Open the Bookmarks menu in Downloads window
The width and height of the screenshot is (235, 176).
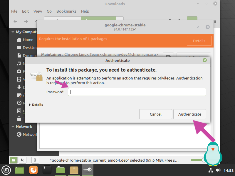coord(66,11)
